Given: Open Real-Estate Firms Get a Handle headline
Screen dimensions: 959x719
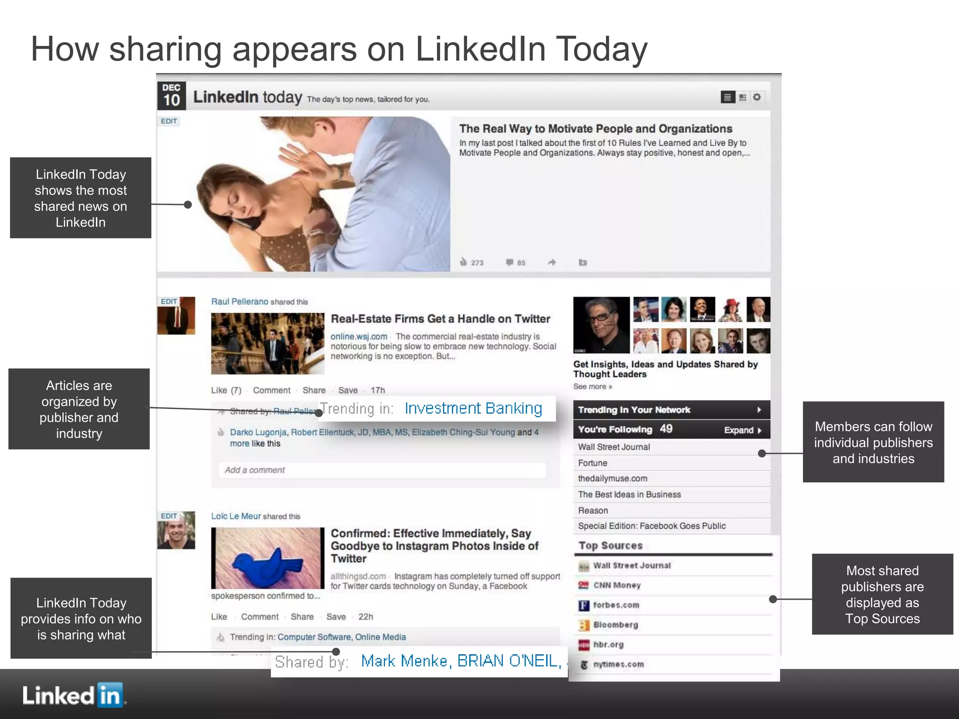Looking at the screenshot, I should point(440,319).
